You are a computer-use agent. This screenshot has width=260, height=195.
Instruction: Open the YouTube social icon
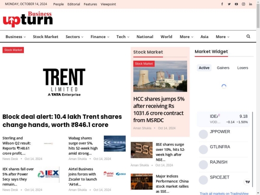[x=236, y=4]
